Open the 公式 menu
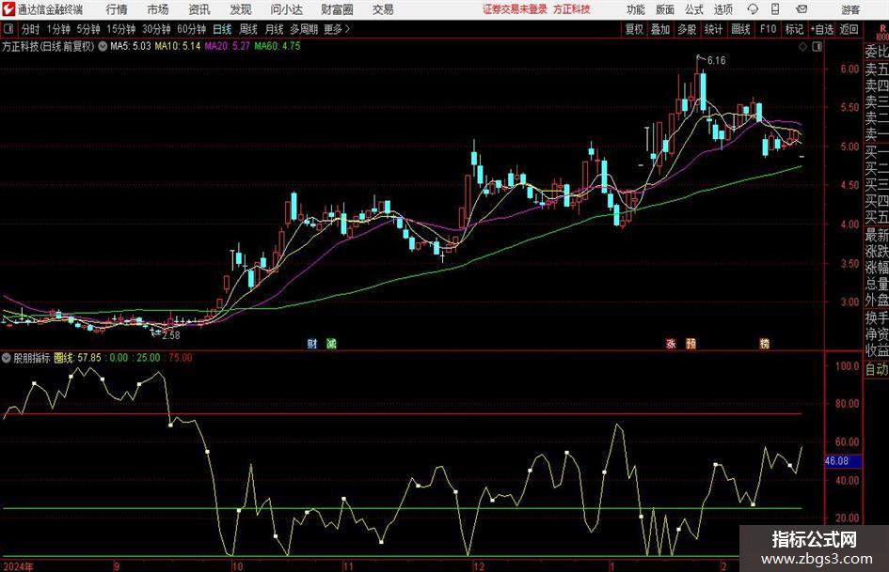The width and height of the screenshot is (889, 572). pos(694,9)
